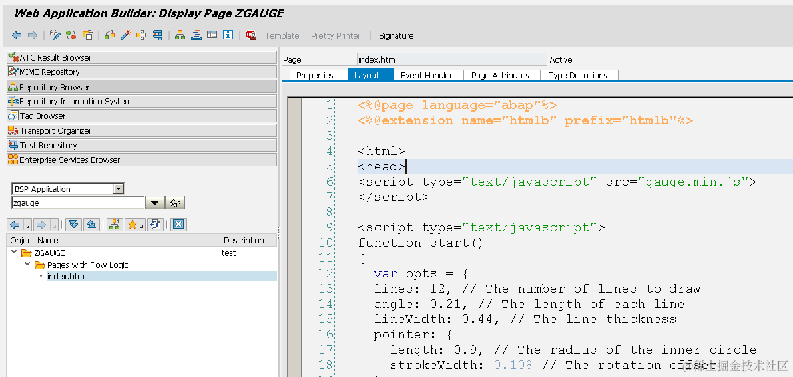Click the Template toolbar button
The height and width of the screenshot is (377, 793).
(x=282, y=35)
